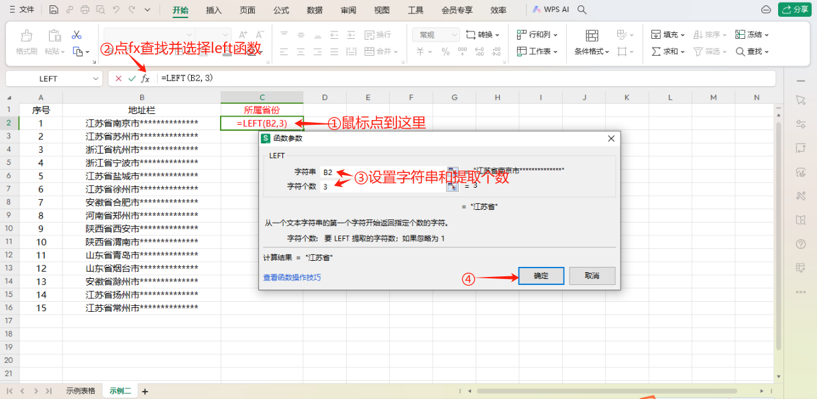Image resolution: width=817 pixels, height=399 pixels.
Task: Switch to the 视图 view tab
Action: tap(382, 10)
